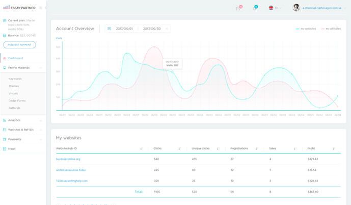Sort by Website/sub-ID column arrow
This screenshot has height=205, width=351.
141,148
